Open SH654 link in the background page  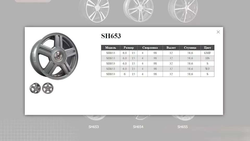tap(138, 127)
